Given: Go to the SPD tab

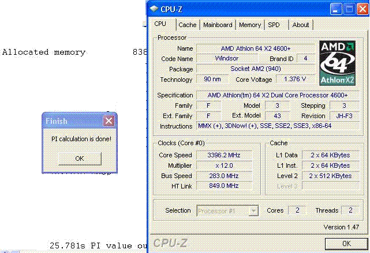Looking at the screenshot, I should (274, 25).
